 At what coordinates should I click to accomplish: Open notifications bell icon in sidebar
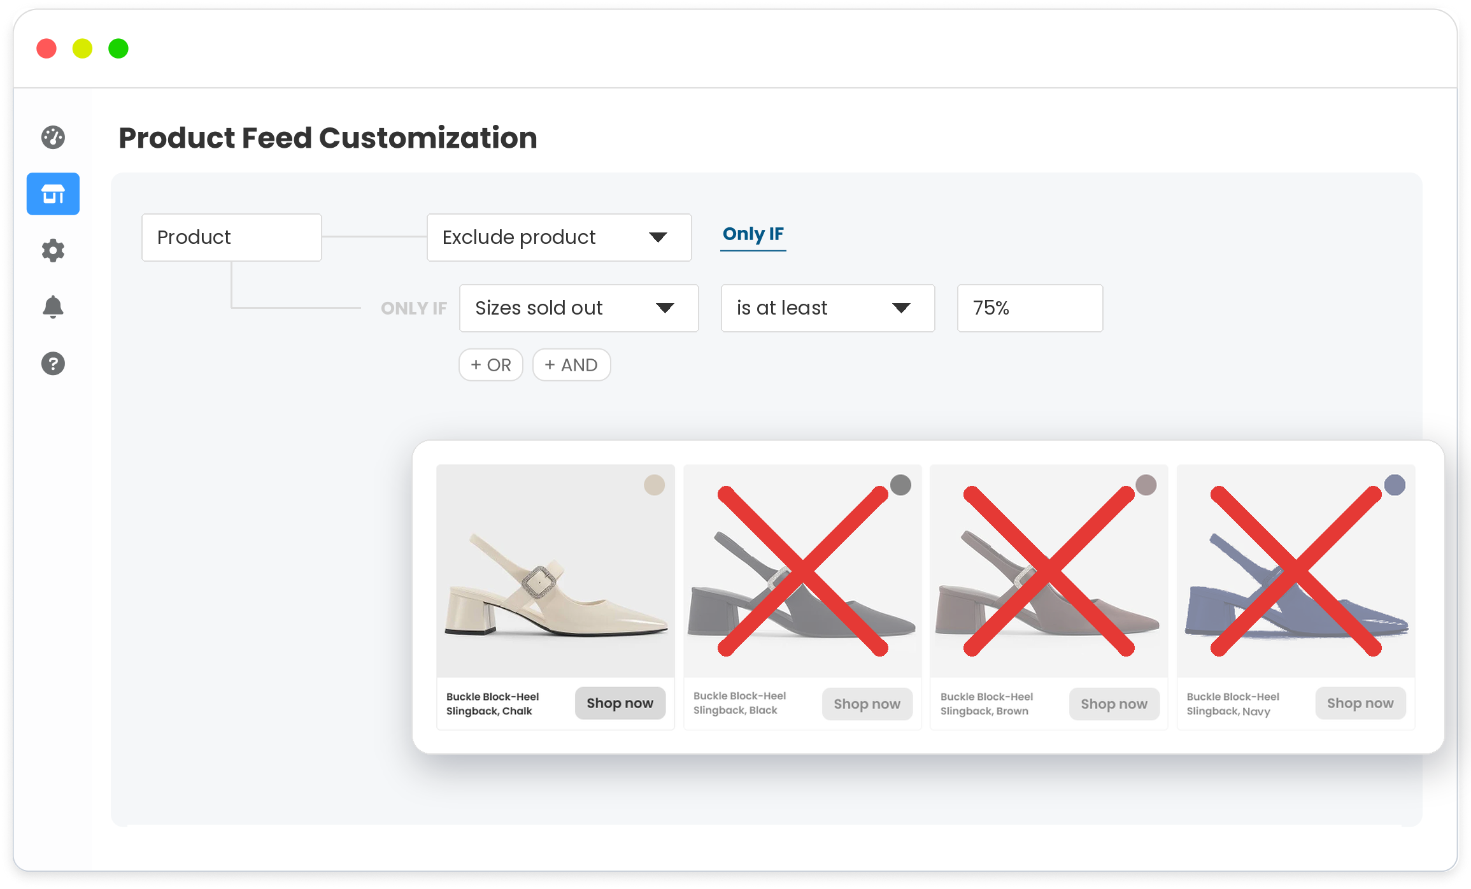(x=53, y=307)
